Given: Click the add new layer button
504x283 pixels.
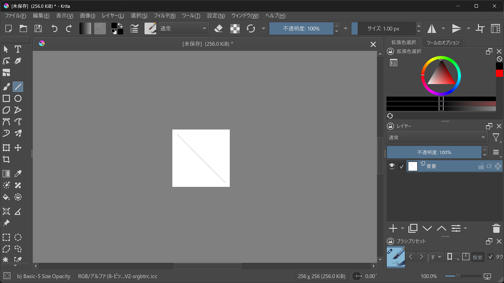Looking at the screenshot, I should pos(393,228).
